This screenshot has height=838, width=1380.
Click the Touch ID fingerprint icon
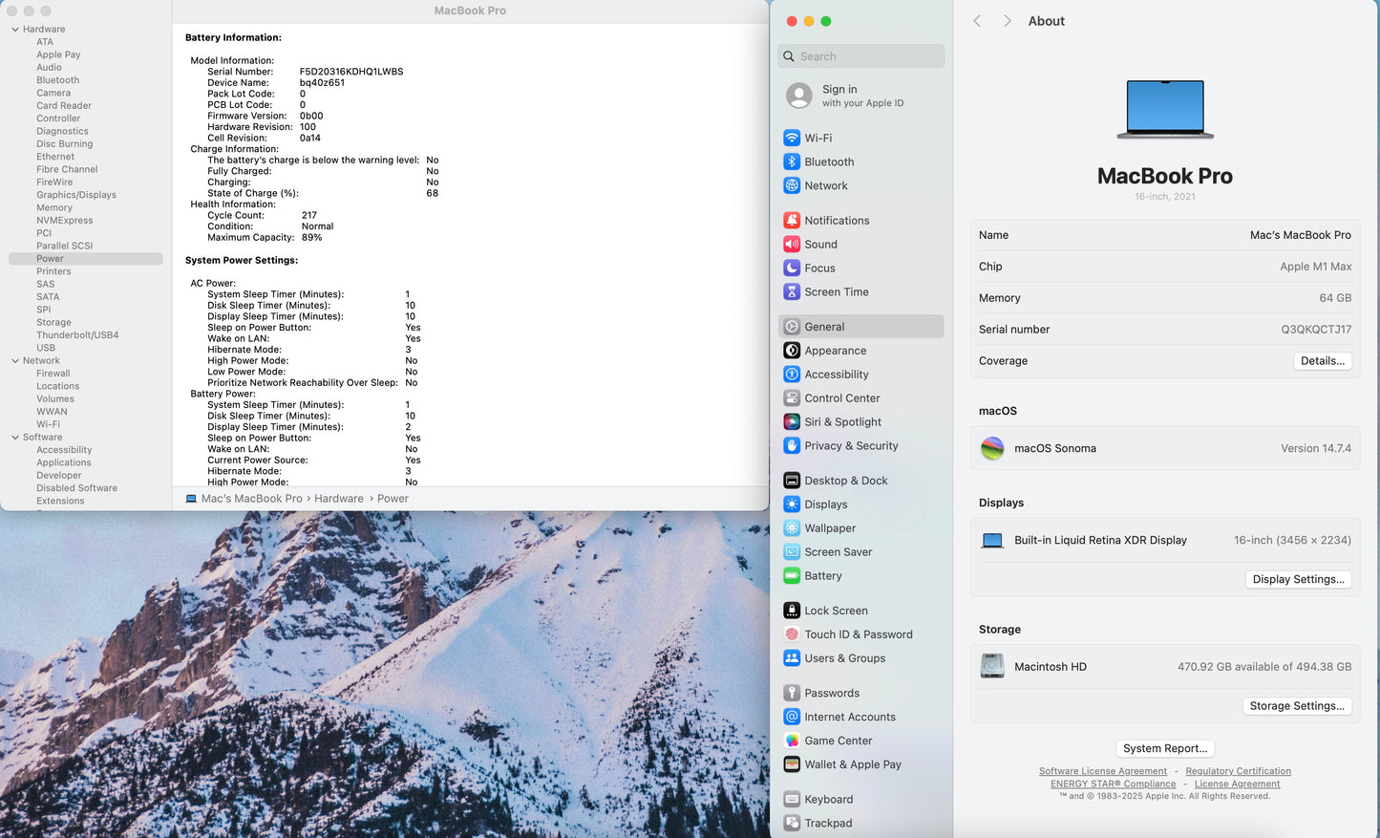792,634
